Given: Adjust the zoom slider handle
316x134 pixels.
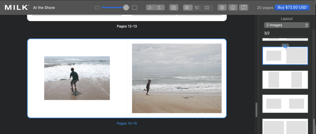Looking at the screenshot, I should click(x=126, y=8).
